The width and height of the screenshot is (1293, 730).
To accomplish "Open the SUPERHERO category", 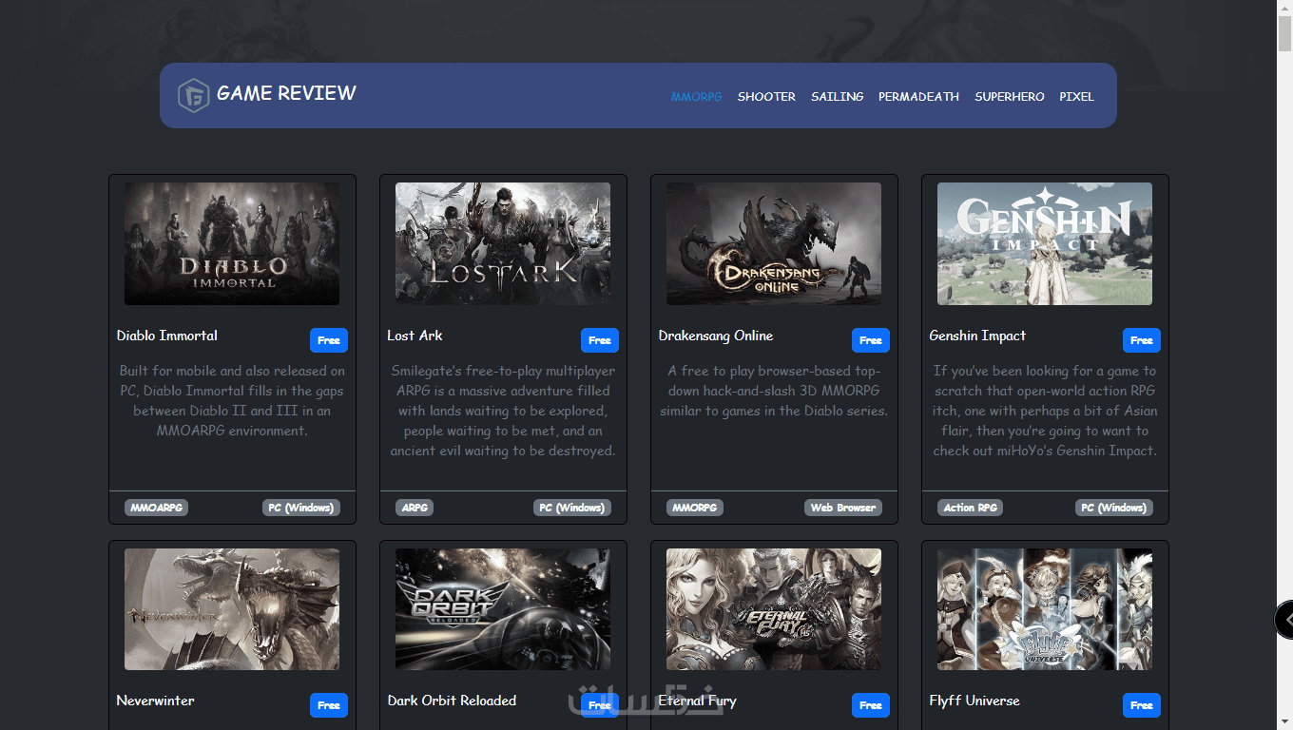I will [1010, 97].
